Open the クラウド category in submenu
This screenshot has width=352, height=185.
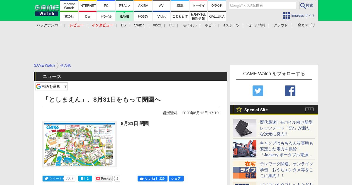[x=281, y=25]
